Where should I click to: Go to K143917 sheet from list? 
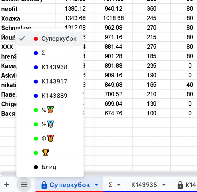pos(54,82)
